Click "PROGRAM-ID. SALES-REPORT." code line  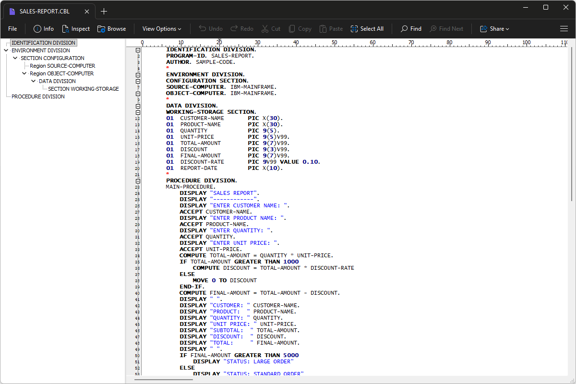pyautogui.click(x=210, y=56)
